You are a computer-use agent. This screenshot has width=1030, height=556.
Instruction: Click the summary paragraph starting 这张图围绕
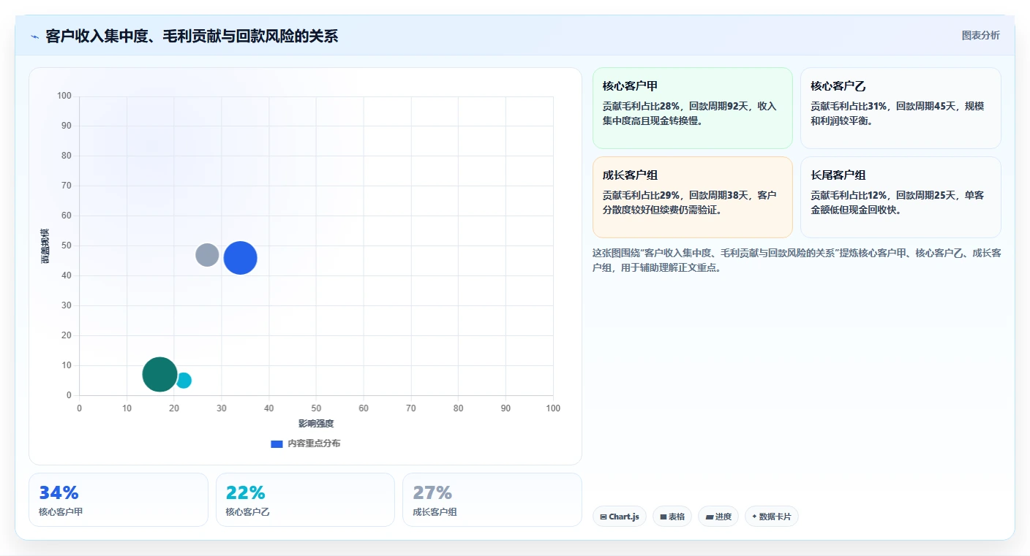pos(797,260)
